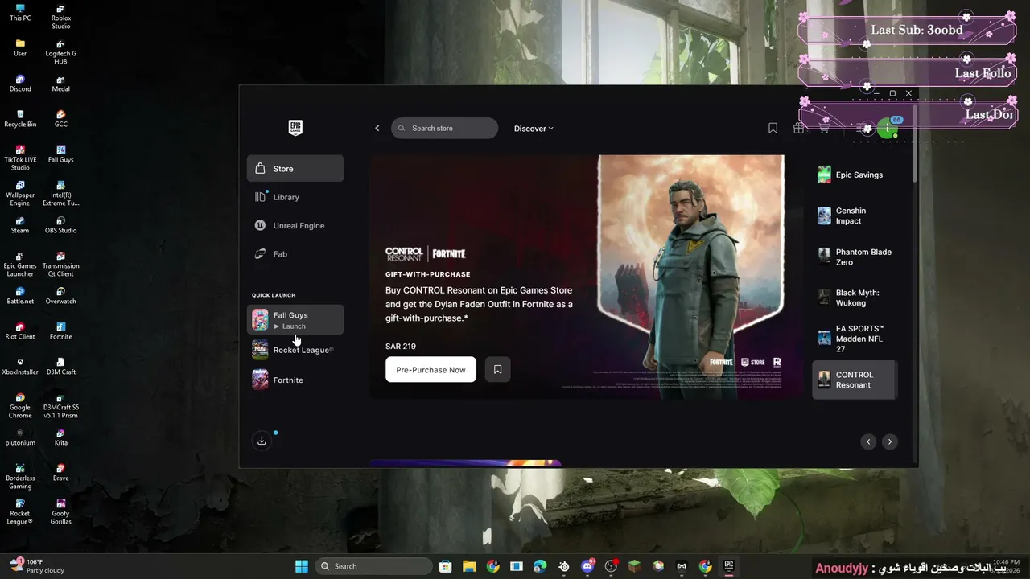Expand the Discover dropdown menu
The width and height of the screenshot is (1030, 579).
click(534, 129)
